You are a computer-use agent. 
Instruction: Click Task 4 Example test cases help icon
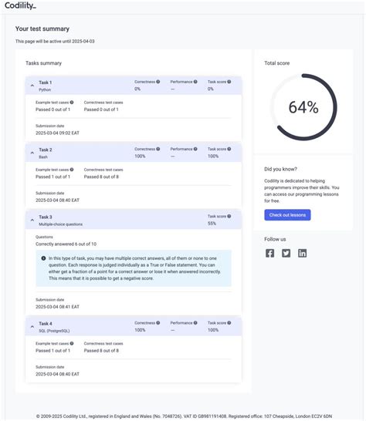72,343
